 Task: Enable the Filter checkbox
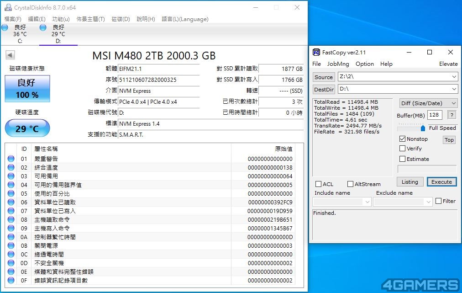438,201
